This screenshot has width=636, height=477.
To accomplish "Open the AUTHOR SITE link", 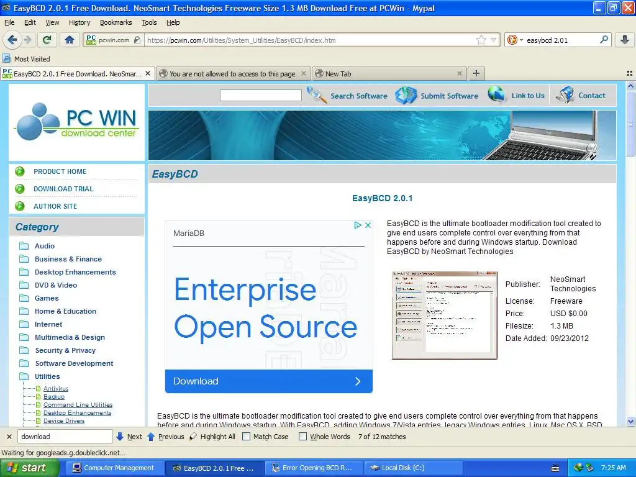I will (55, 206).
